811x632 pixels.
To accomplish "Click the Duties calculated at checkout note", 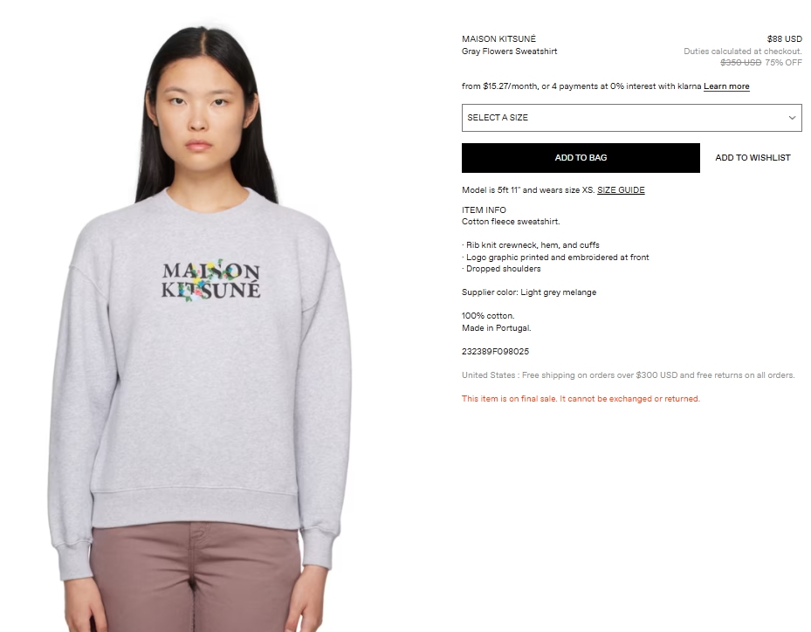I will click(743, 52).
